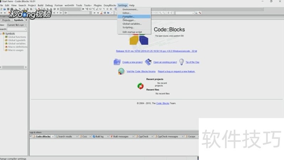Image resolution: width=284 pixels, height=160 pixels.
Task: Click the Stop debugger icon
Action: coord(111,9)
